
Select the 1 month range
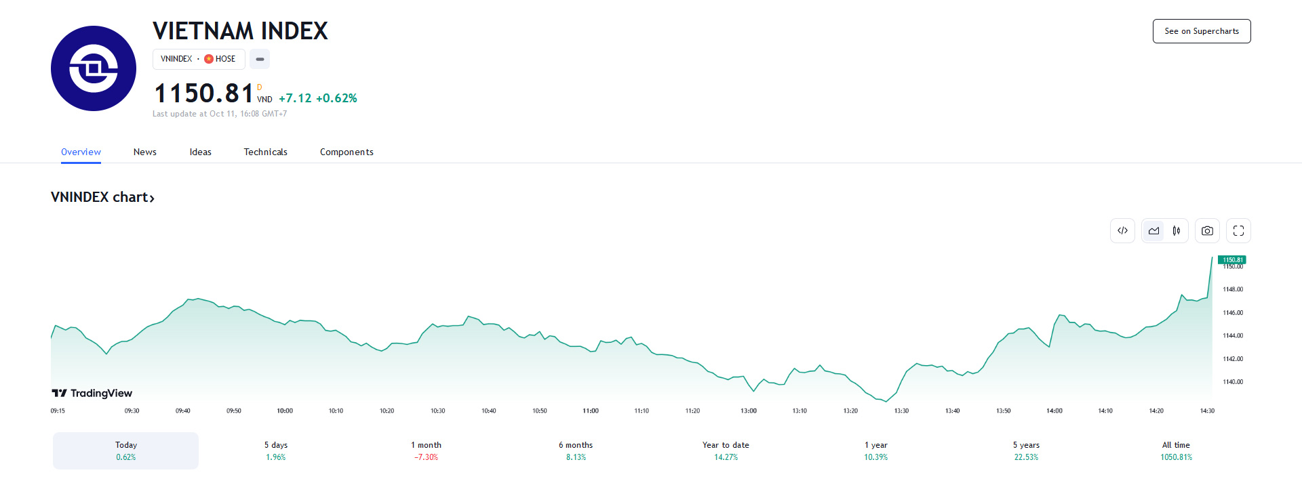click(x=426, y=450)
